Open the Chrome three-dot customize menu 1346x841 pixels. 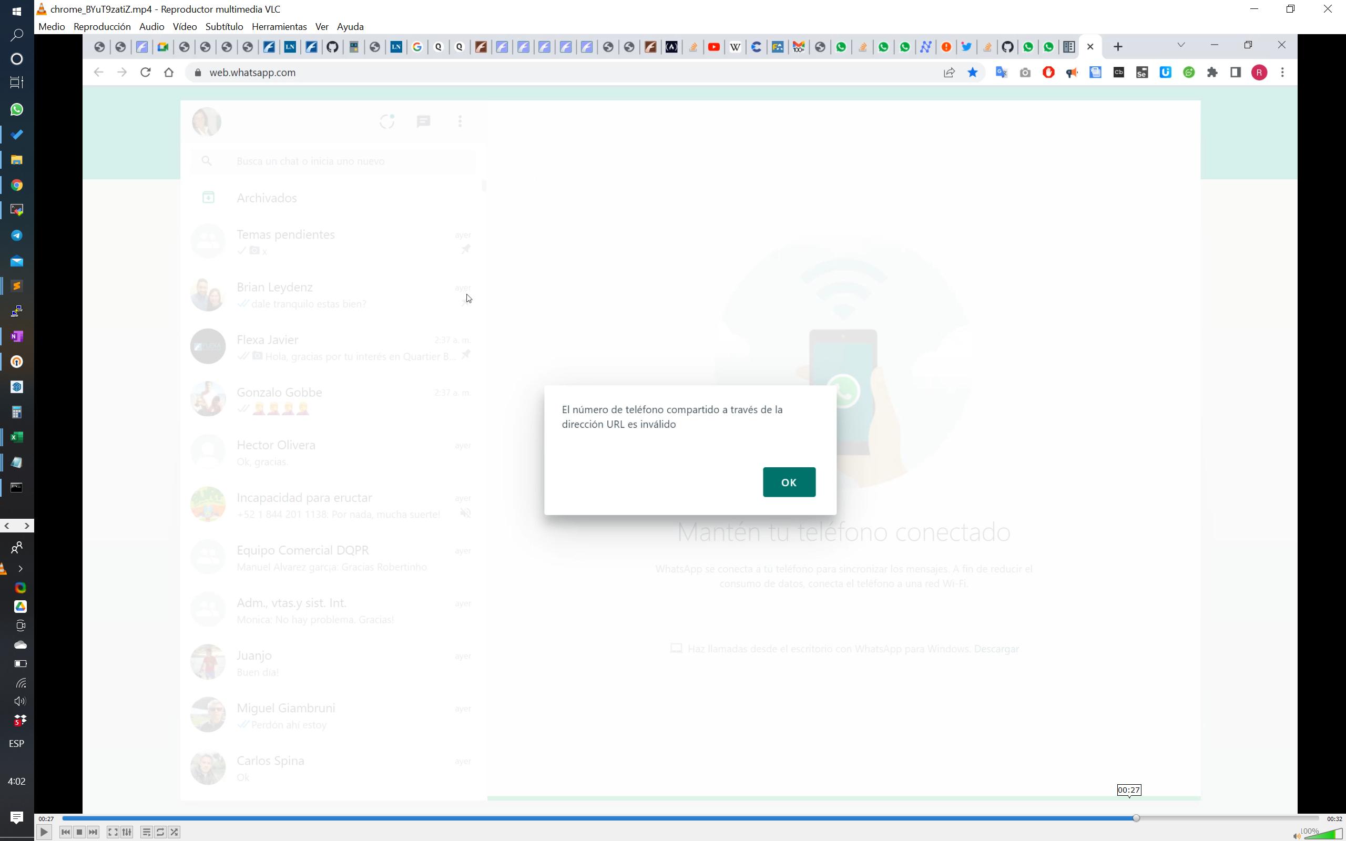tap(1282, 73)
